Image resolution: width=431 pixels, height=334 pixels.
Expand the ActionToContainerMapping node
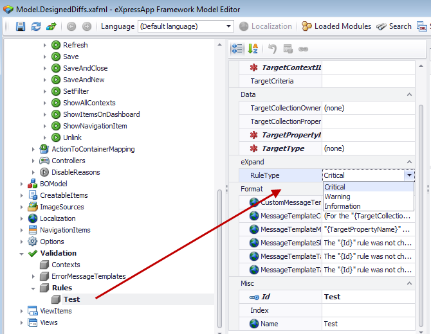[33, 149]
